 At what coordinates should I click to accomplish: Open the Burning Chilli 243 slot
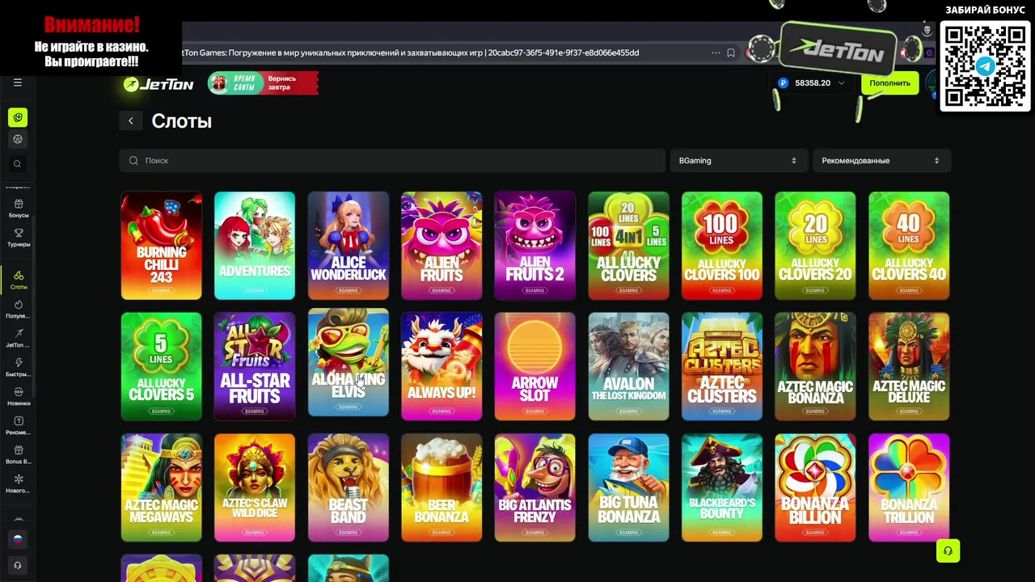pos(161,246)
